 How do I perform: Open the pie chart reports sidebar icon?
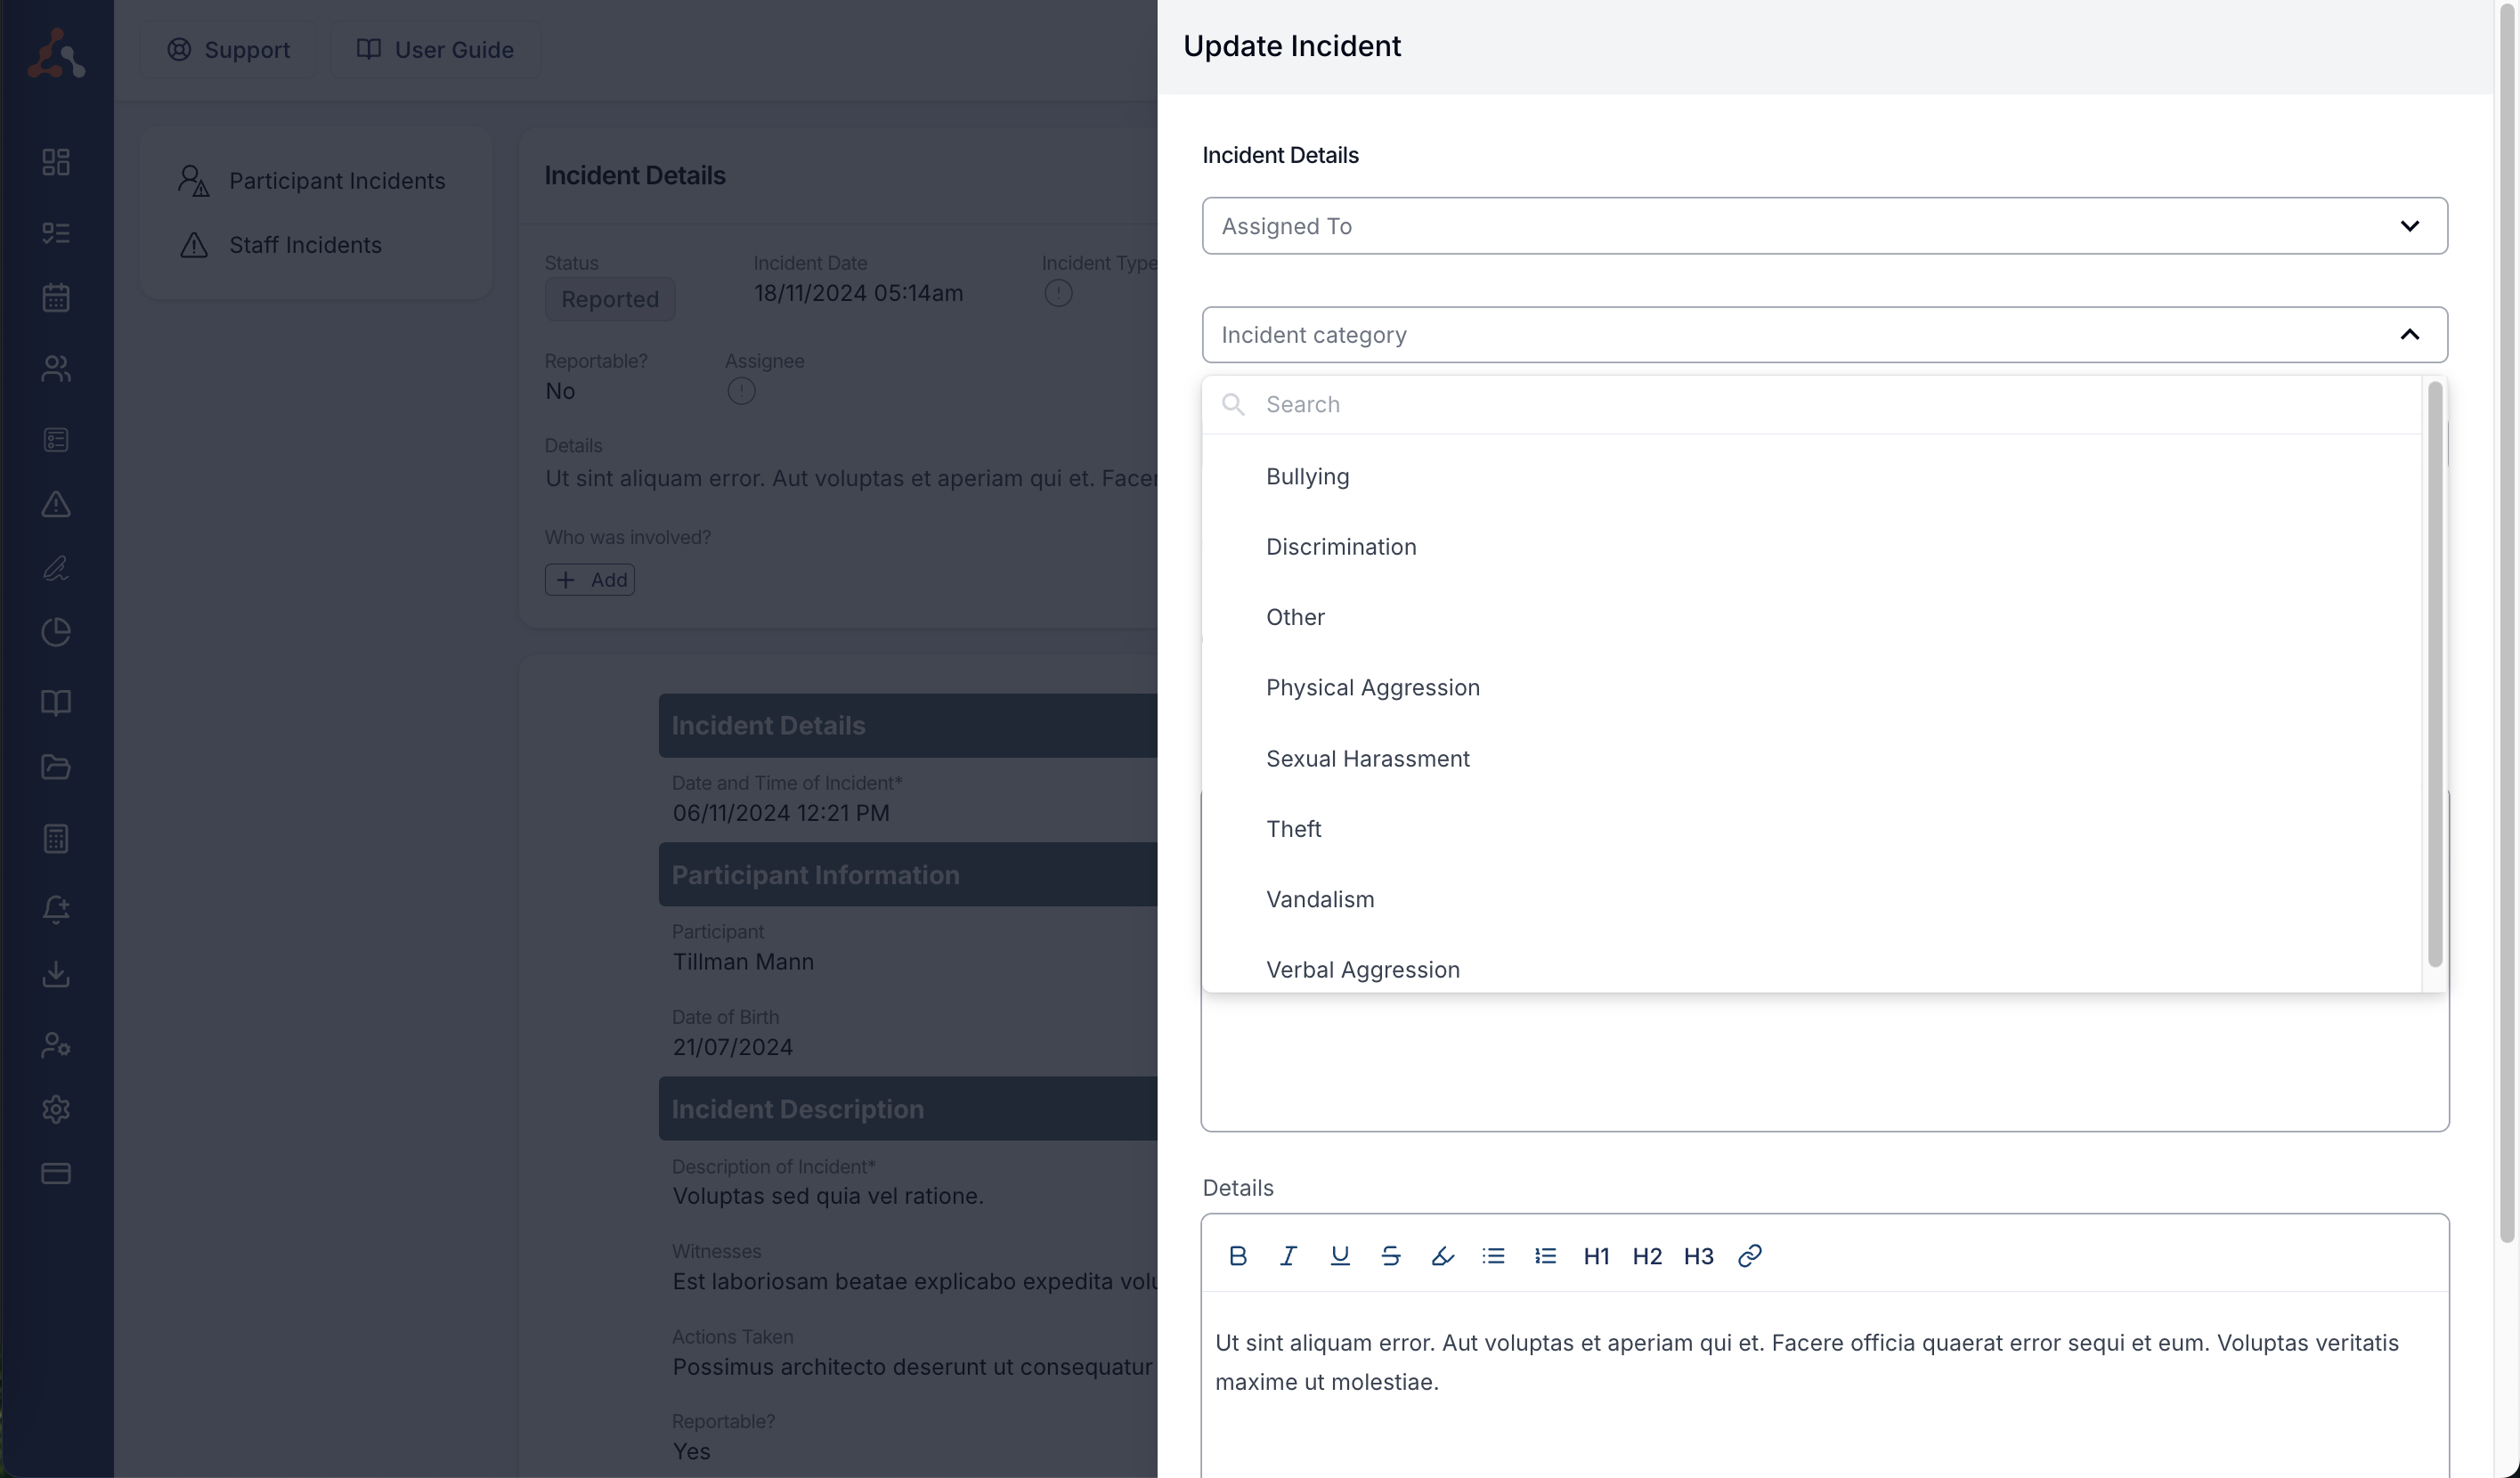click(x=56, y=632)
